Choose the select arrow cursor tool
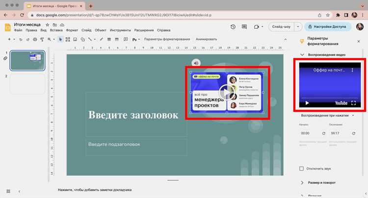Viewport: 368px width, 198px height. click(60, 40)
